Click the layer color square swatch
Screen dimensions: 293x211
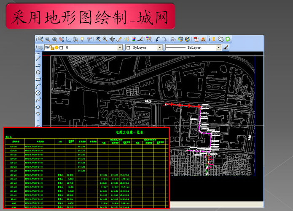point(61,47)
